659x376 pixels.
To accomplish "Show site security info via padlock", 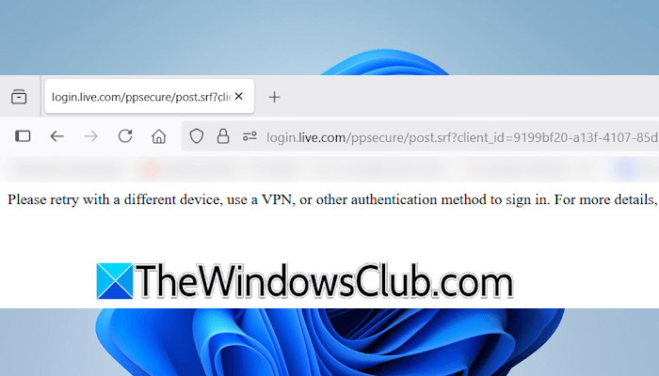I will [x=223, y=136].
